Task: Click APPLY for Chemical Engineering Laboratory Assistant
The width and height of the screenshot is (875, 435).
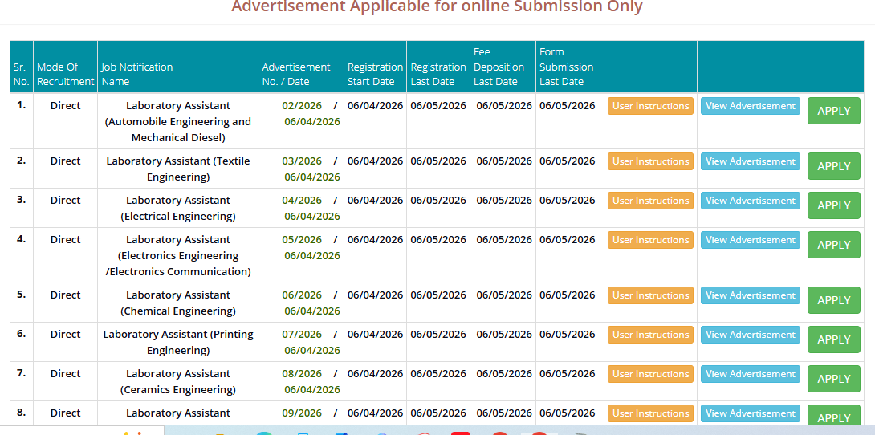Action: click(x=833, y=300)
